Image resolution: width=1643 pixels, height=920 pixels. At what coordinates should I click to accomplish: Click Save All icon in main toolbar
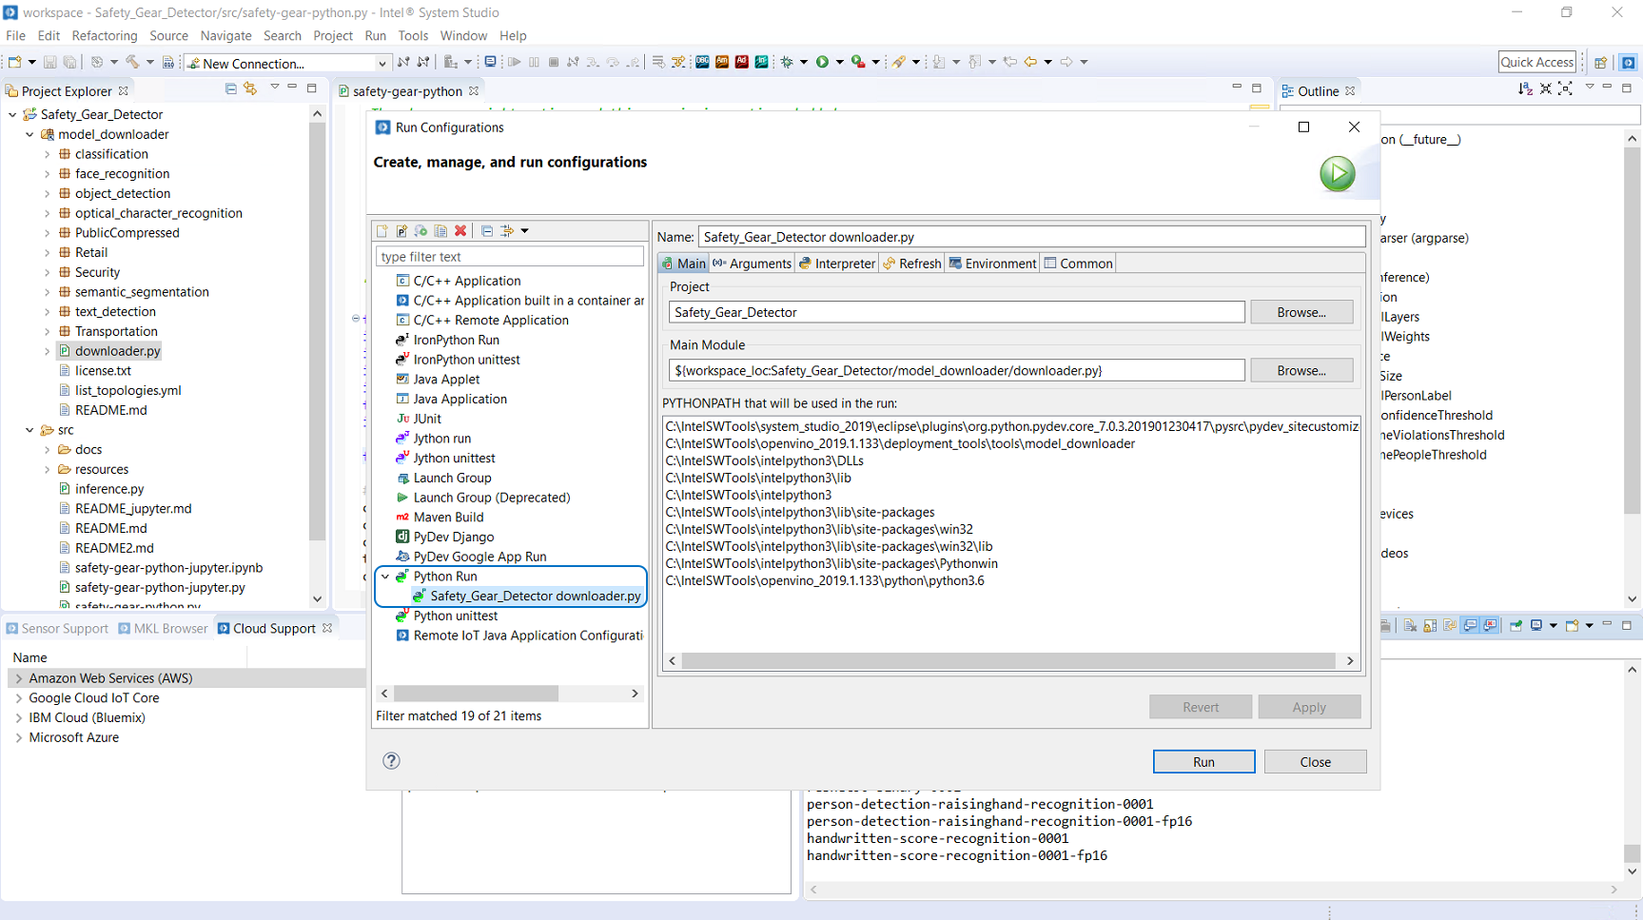tap(69, 63)
